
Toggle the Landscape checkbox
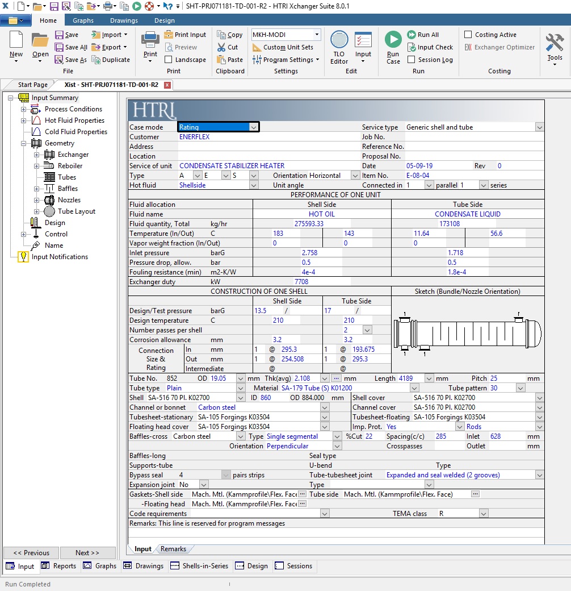169,60
